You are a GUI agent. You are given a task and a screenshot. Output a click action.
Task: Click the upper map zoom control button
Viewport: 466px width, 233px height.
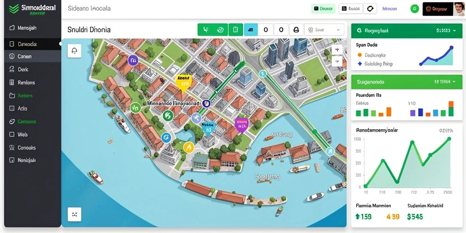coord(337,50)
